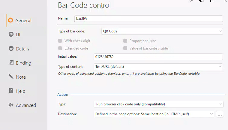The height and width of the screenshot is (130, 228).
Task: Switch to the Advanced tab
Action: pos(22,105)
